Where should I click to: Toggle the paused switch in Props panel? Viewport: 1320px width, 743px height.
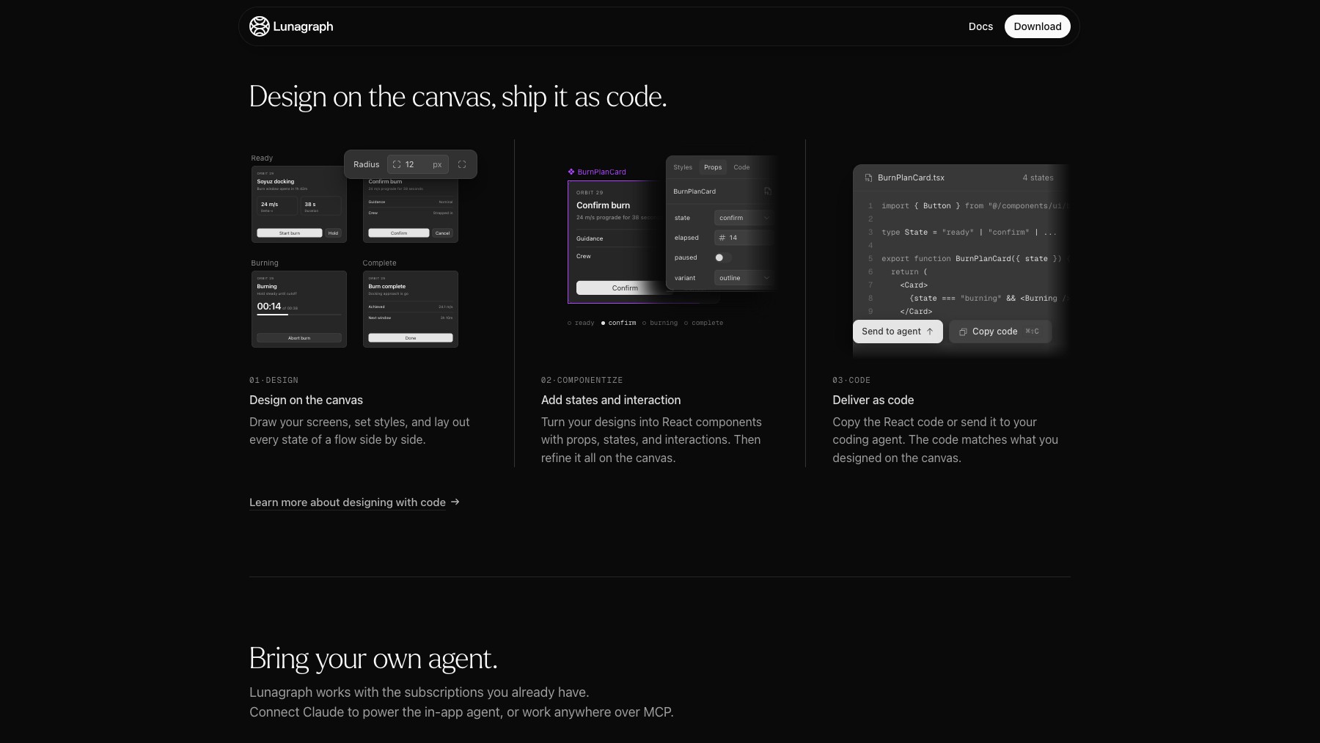(x=722, y=257)
